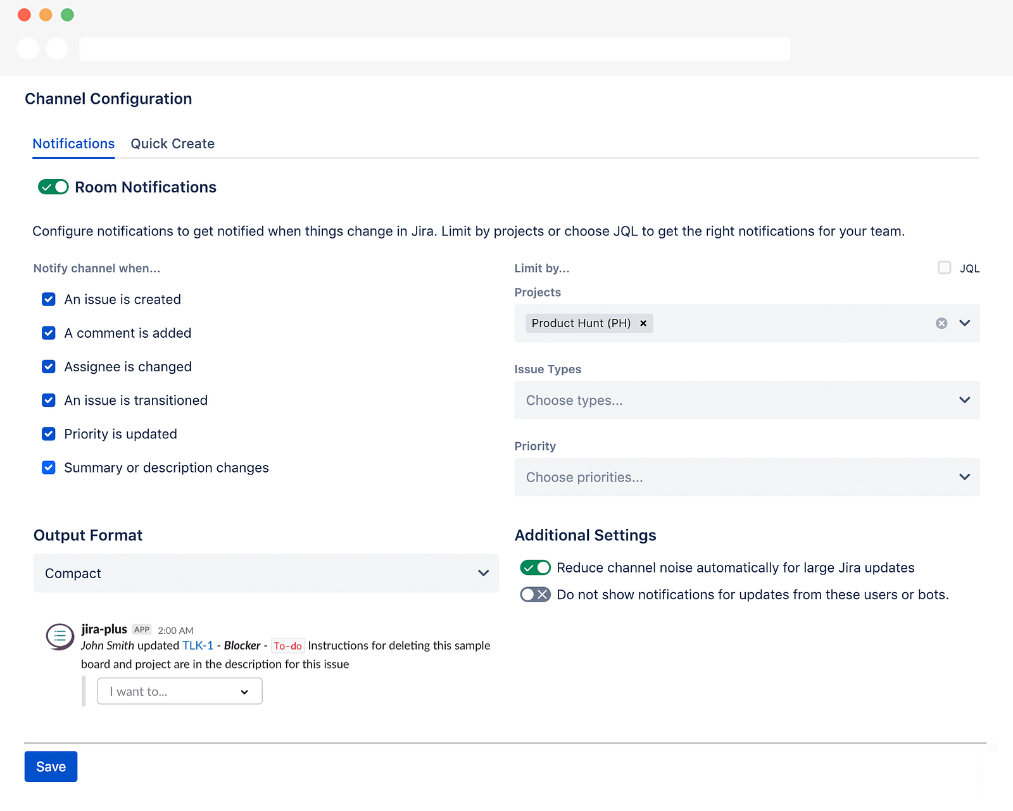
Task: Click the green window maximize button
Action: click(x=67, y=15)
